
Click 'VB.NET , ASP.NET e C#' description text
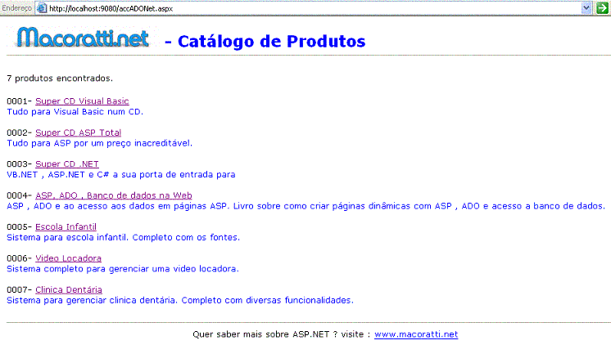click(120, 175)
